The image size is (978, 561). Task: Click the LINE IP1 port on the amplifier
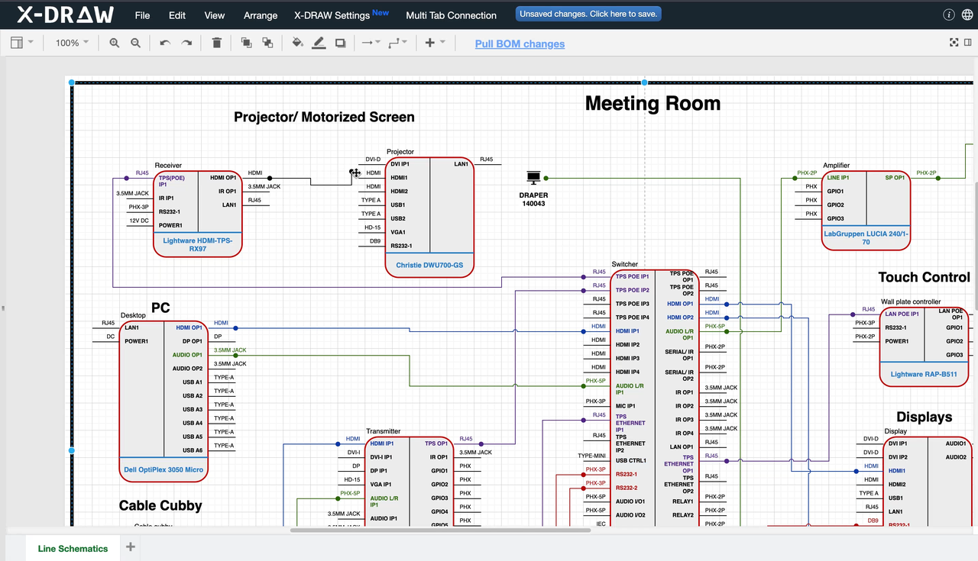(838, 178)
